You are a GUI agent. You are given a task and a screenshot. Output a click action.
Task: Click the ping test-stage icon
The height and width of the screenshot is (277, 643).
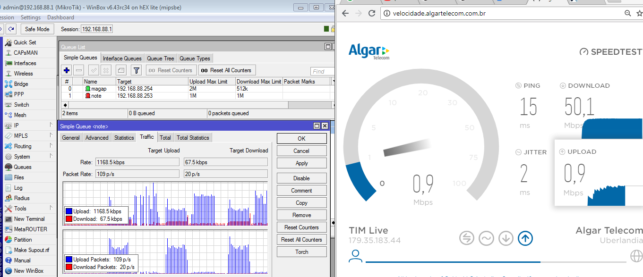(x=467, y=238)
